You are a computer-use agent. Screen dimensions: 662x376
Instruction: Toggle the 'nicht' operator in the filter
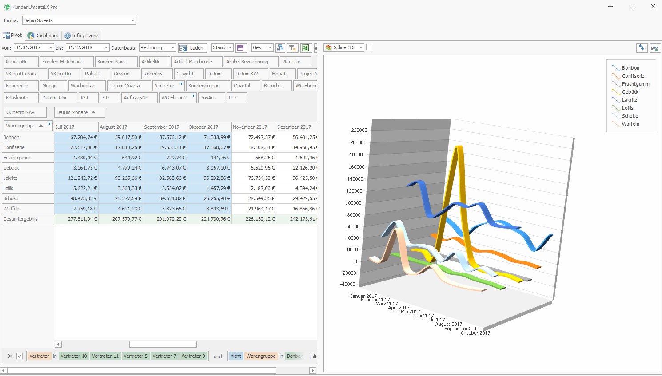pos(235,356)
